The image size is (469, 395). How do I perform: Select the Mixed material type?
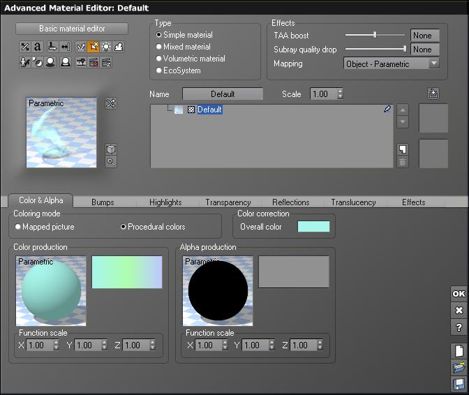click(184, 47)
